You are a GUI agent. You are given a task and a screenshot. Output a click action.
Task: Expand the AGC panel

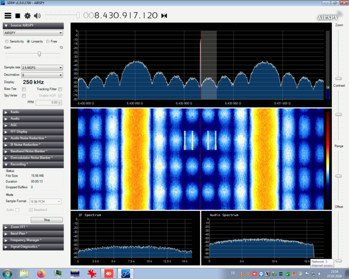tap(33, 125)
